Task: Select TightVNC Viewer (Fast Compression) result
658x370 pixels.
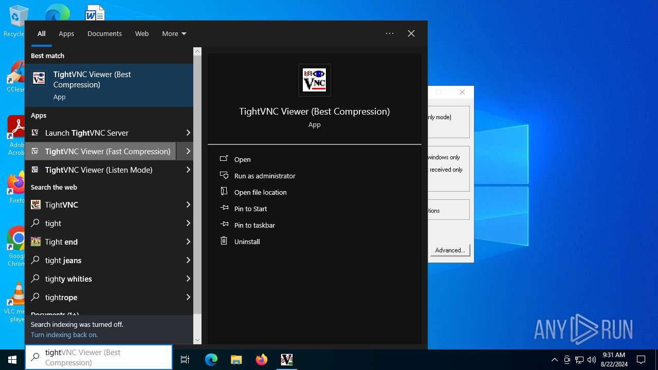Action: 101,151
